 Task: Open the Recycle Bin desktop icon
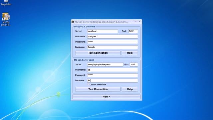click(6, 3)
